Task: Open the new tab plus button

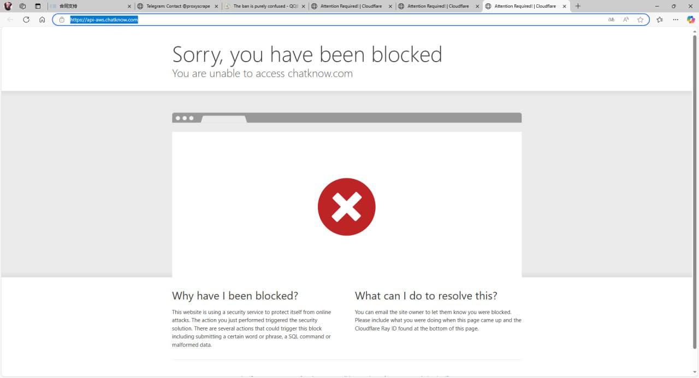Action: point(578,6)
